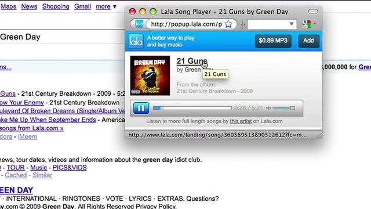Viewport: 371px width, 209px height.
Task: Click the Google search engine icon
Action: click(307, 24)
